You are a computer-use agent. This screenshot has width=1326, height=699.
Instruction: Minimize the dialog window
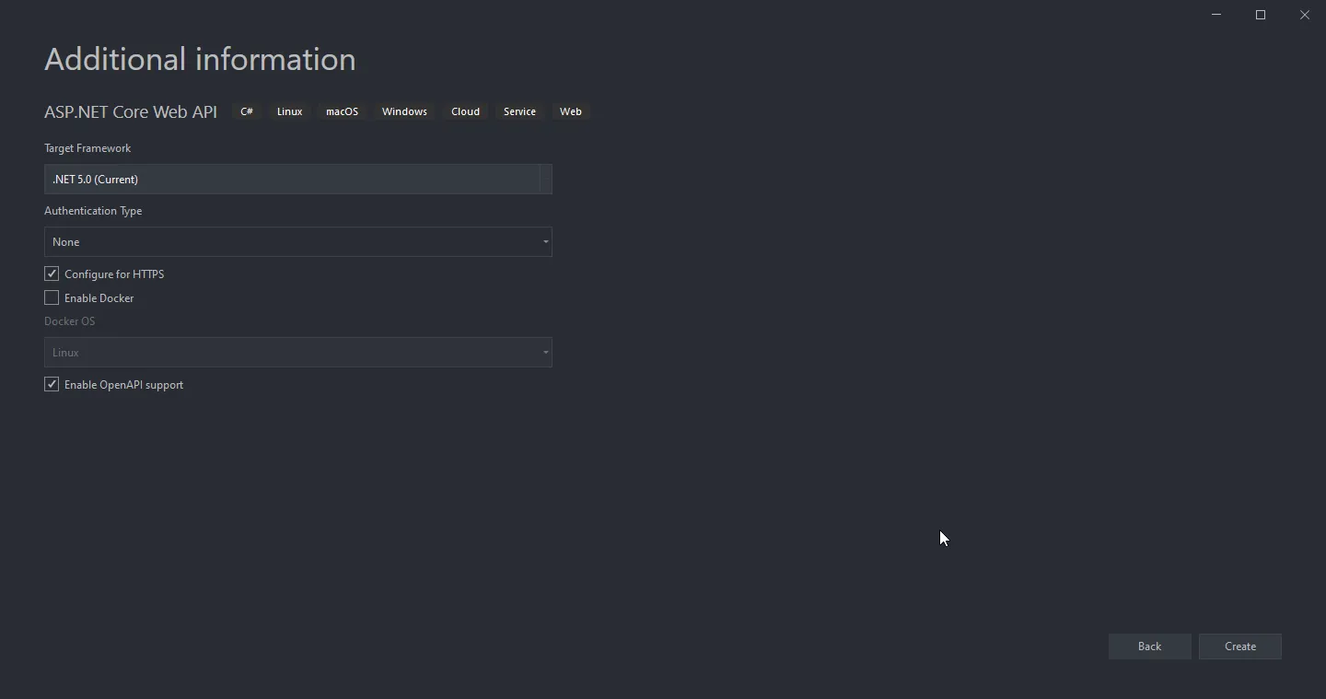(1216, 15)
